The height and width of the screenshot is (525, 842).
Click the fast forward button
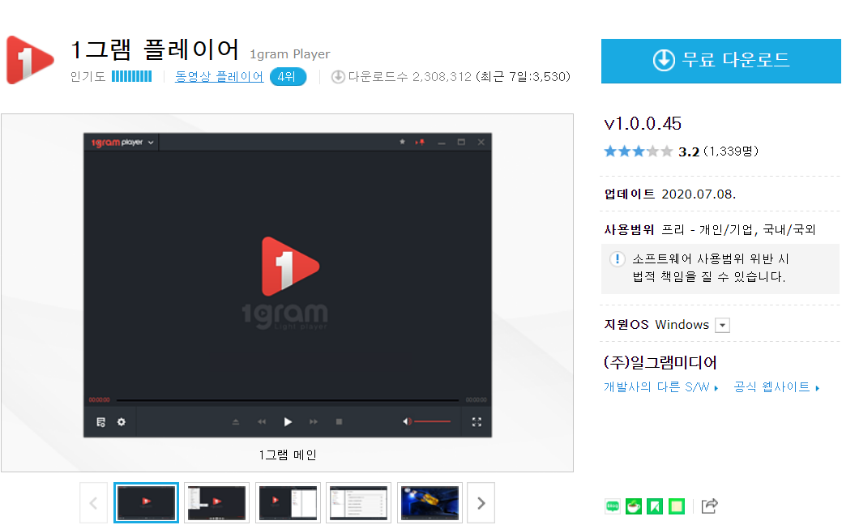[314, 422]
